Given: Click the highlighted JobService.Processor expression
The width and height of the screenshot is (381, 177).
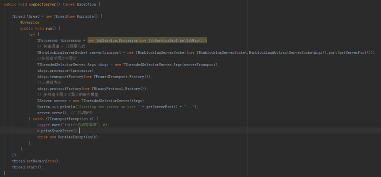Looking at the screenshot, I should pyautogui.click(x=148, y=40).
